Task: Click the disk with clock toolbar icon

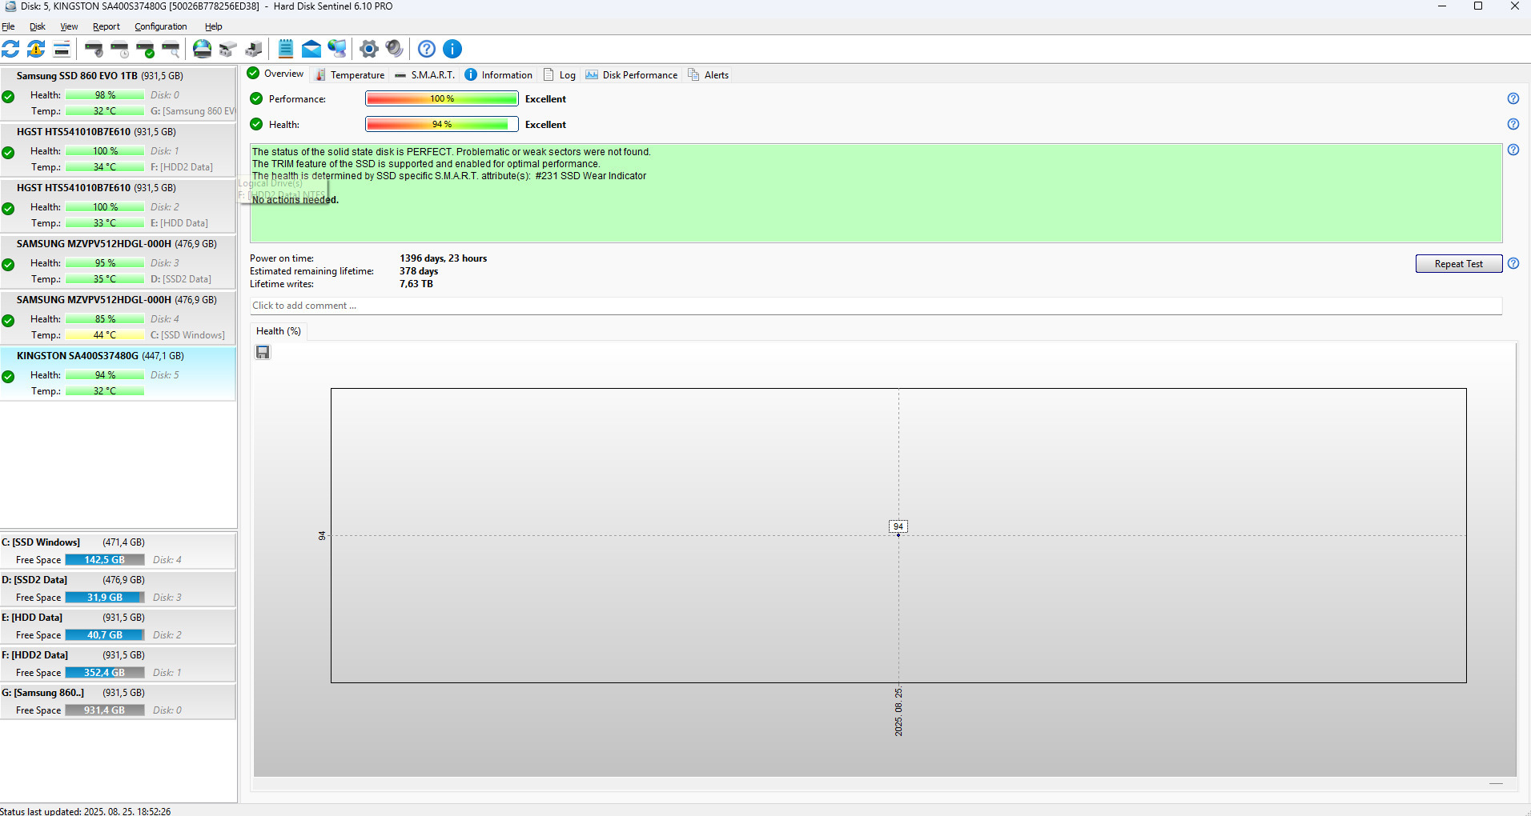Action: (119, 49)
